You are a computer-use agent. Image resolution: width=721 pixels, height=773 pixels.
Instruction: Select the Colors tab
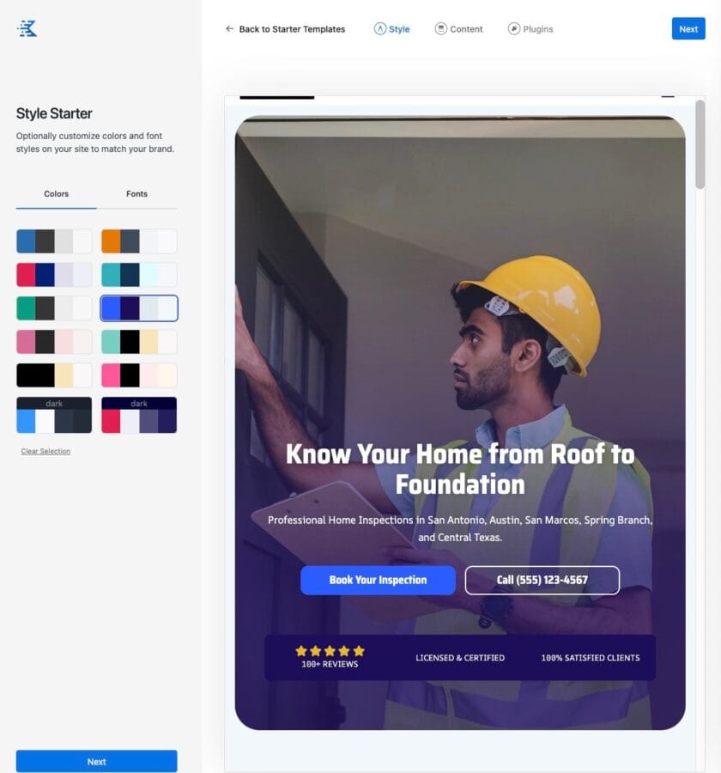coord(57,194)
